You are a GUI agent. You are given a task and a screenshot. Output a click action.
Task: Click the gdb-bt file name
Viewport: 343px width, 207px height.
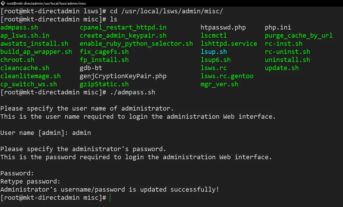point(91,68)
